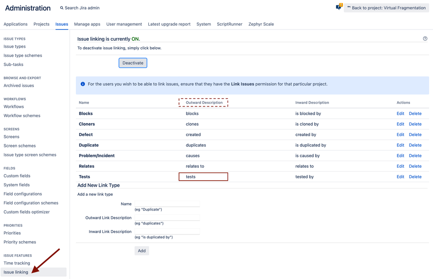Open Archived issues in sidebar

[x=19, y=85]
